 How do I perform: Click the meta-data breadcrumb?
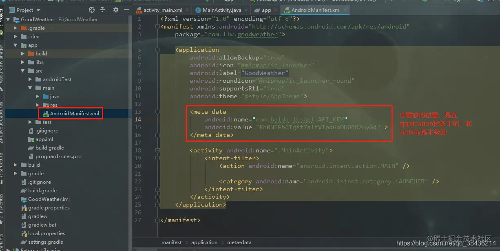(239, 242)
